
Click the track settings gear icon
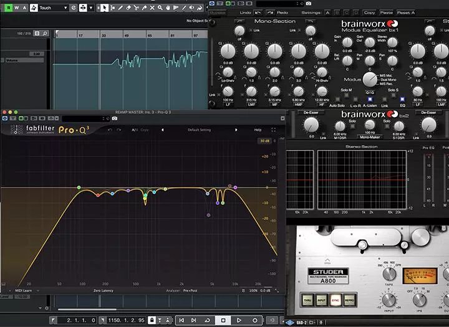[x=47, y=308]
